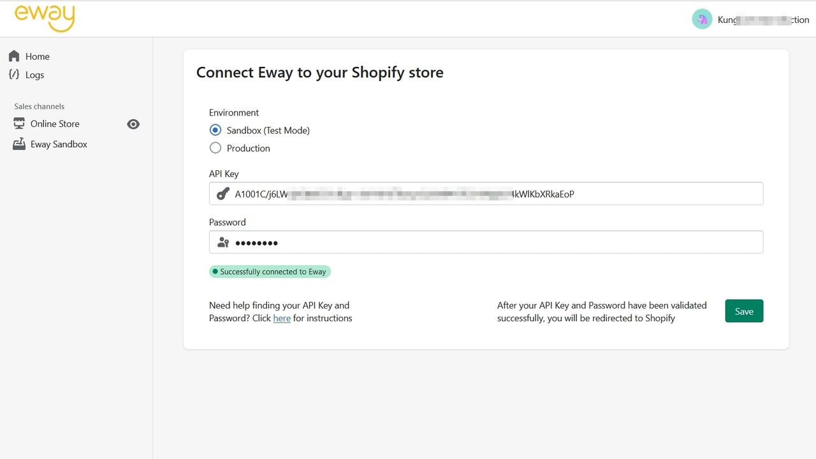
Task: Click the Home house icon
Action: pos(14,56)
